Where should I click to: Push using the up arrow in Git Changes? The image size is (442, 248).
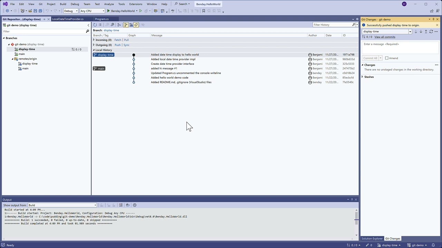tap(426, 31)
